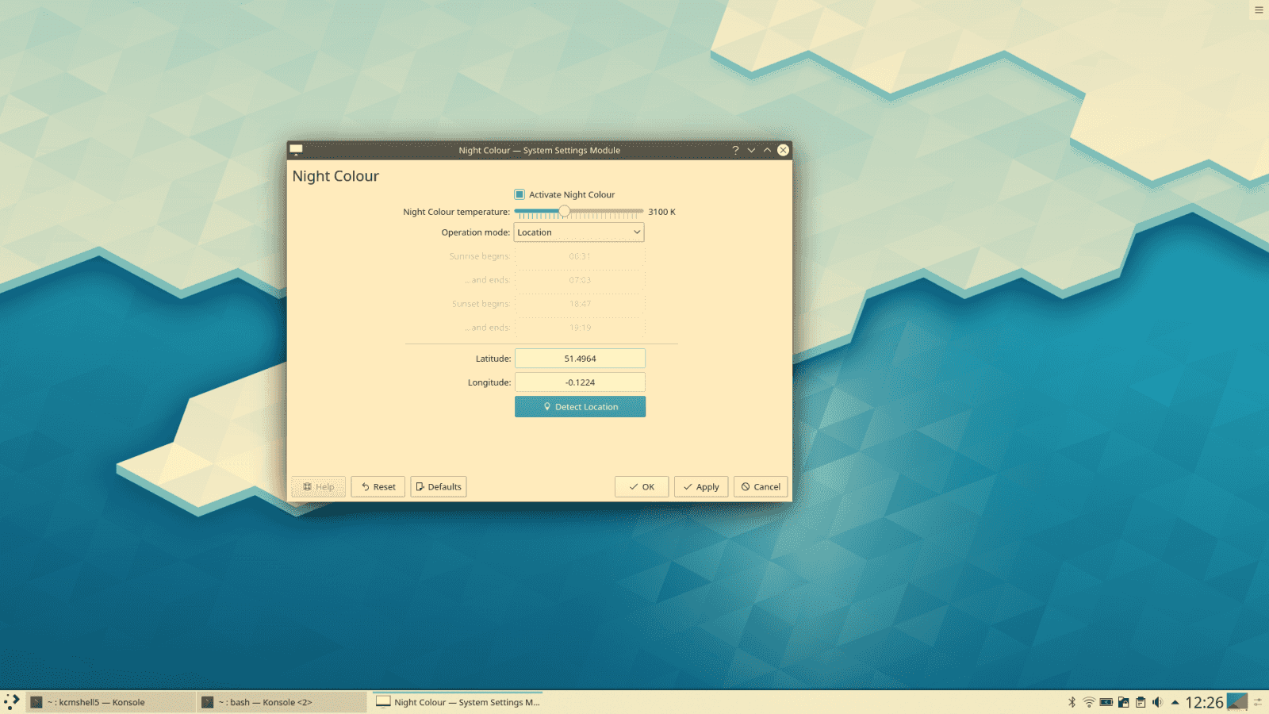Uncheck the Activate Night Colour checkbox
This screenshot has height=714, width=1269.
point(519,194)
